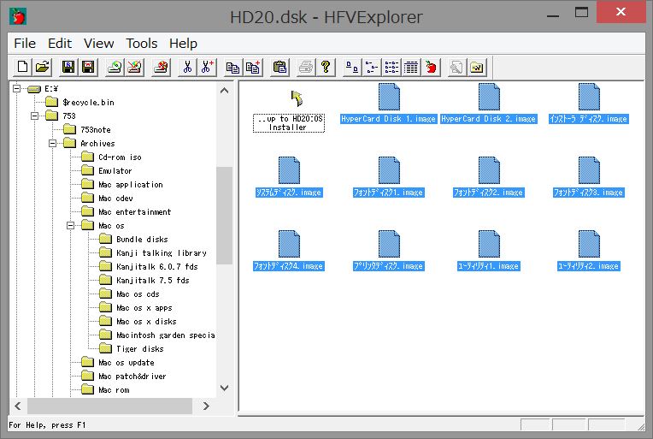
Task: Click the scissors icon with plus sign
Action: [207, 67]
